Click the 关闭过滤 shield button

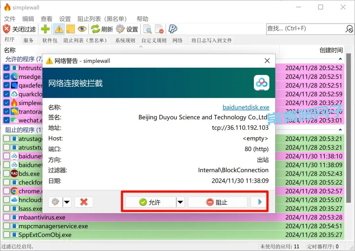[x=19, y=29]
